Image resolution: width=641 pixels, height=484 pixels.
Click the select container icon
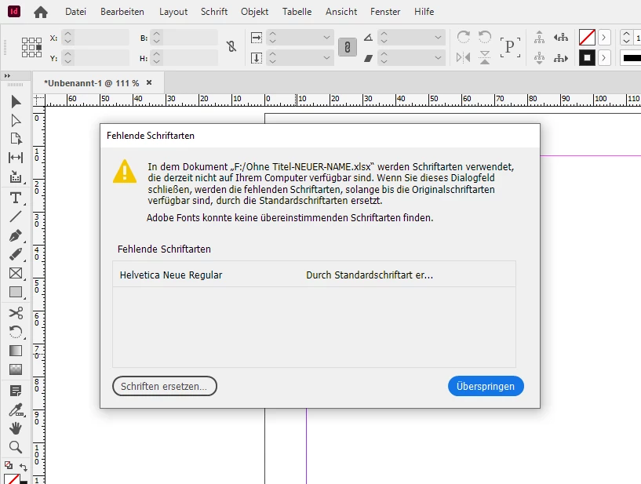click(x=539, y=38)
